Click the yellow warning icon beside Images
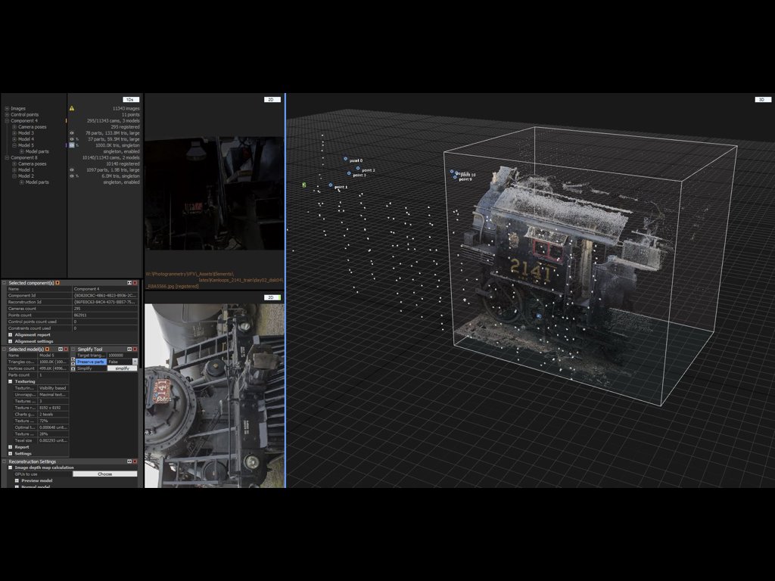The height and width of the screenshot is (581, 775). click(72, 108)
